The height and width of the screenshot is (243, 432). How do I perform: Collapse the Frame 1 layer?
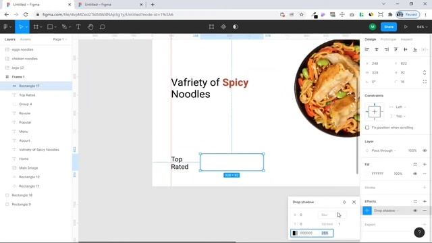[x=7, y=77]
